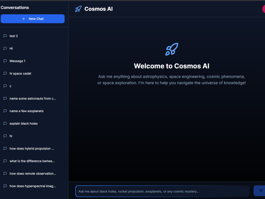The height and width of the screenshot is (199, 265).
Task: Click the chat icon beside 'how does remote observation'
Action: (x=5, y=173)
